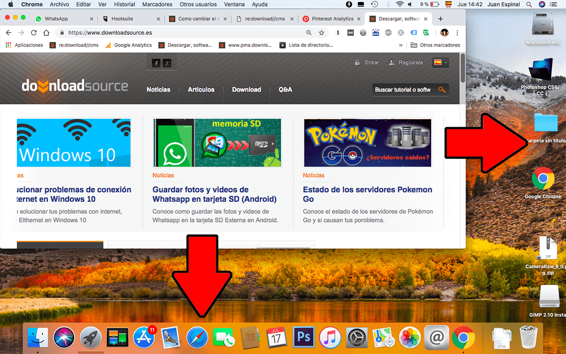Switch to the Hootsuite tab
This screenshot has width=566, height=354.
[x=130, y=19]
